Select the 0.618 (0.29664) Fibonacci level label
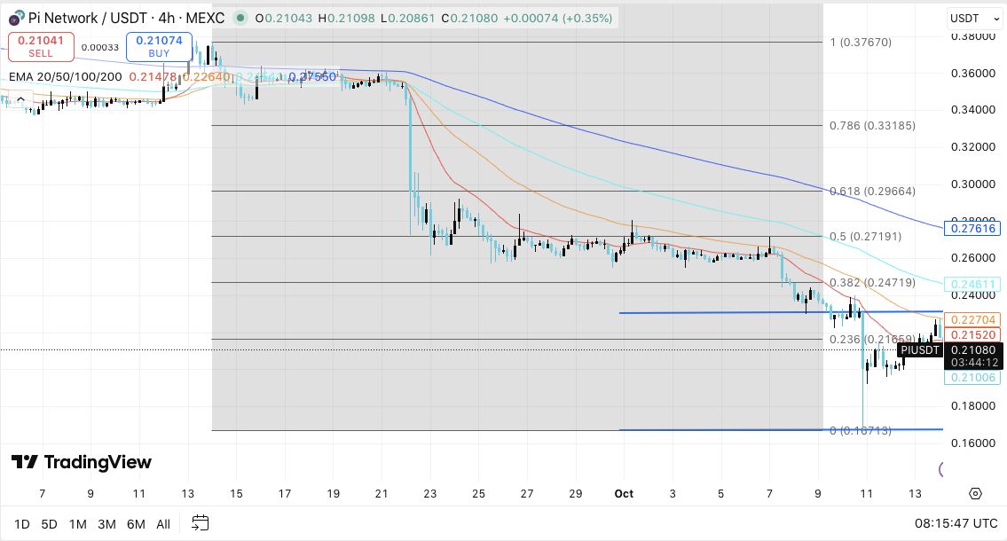 (872, 192)
